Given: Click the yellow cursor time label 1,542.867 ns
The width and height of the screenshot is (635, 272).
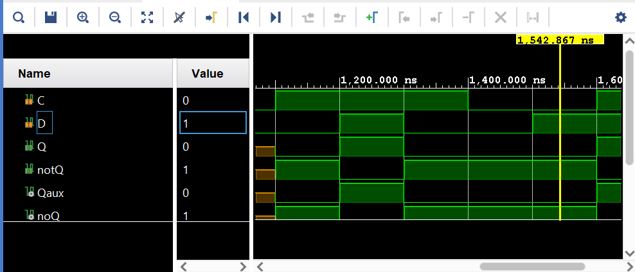Looking at the screenshot, I should pos(560,40).
